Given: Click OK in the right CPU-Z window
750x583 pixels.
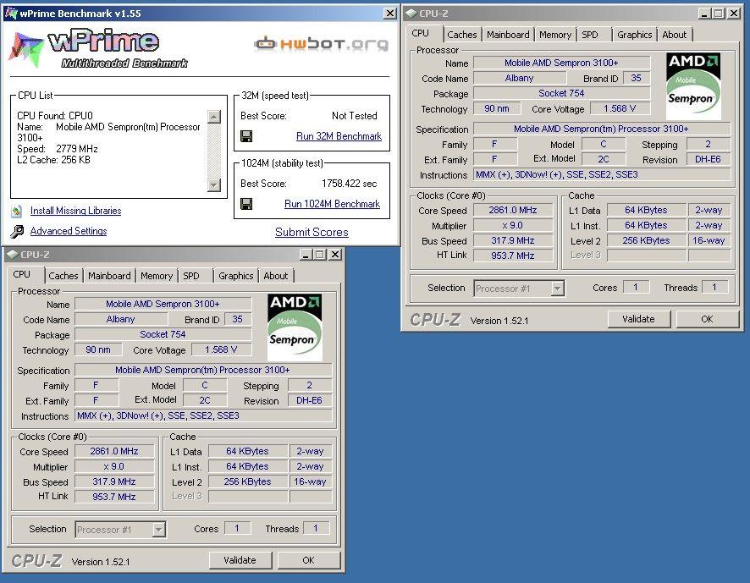Looking at the screenshot, I should click(707, 319).
